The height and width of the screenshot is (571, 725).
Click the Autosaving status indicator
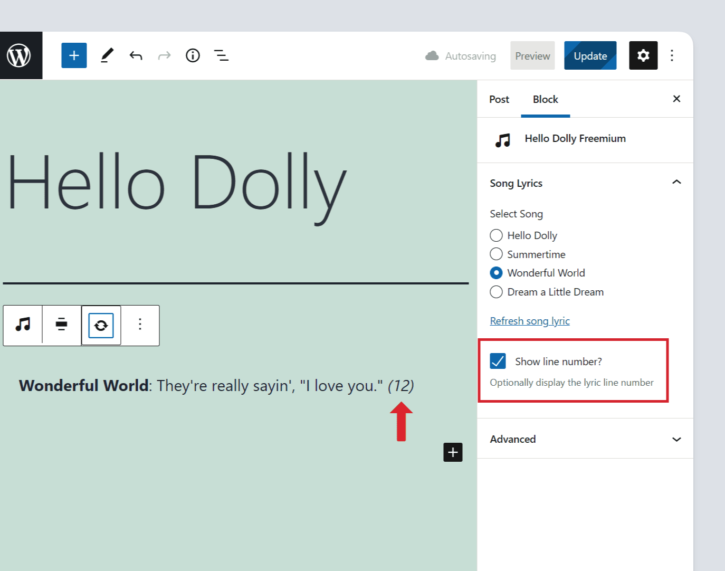(461, 56)
